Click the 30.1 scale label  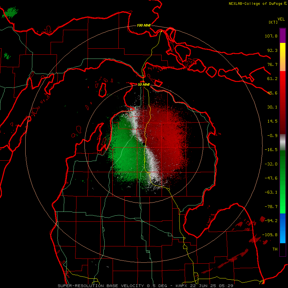[272, 107]
